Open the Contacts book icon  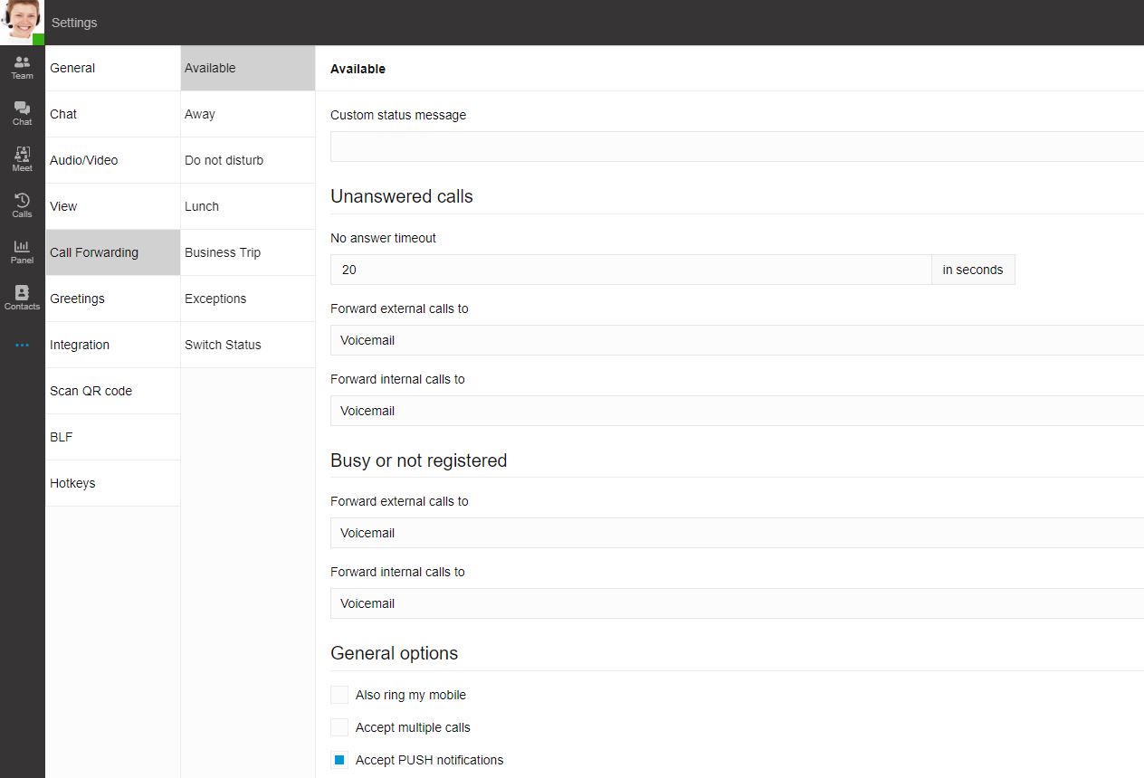(x=22, y=298)
